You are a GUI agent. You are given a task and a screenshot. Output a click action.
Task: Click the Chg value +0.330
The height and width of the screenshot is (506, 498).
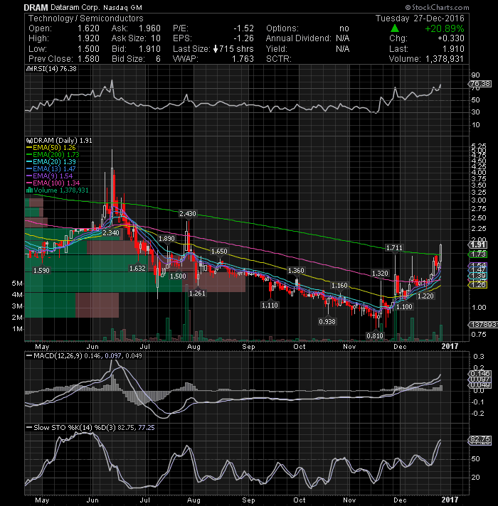[x=451, y=38]
